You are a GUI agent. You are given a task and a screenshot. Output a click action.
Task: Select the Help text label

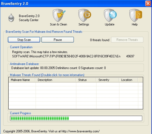pos(134,24)
